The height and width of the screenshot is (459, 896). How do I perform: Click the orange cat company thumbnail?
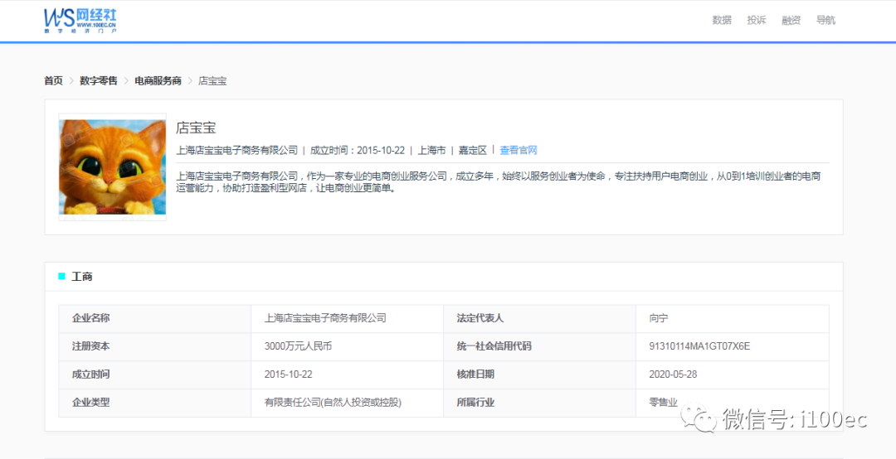[112, 167]
